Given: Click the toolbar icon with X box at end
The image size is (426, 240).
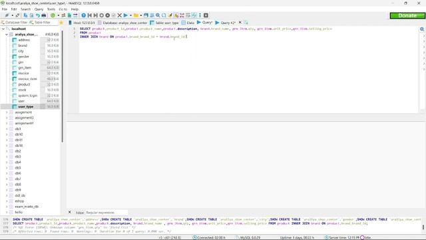Looking at the screenshot, I should coord(206,15).
